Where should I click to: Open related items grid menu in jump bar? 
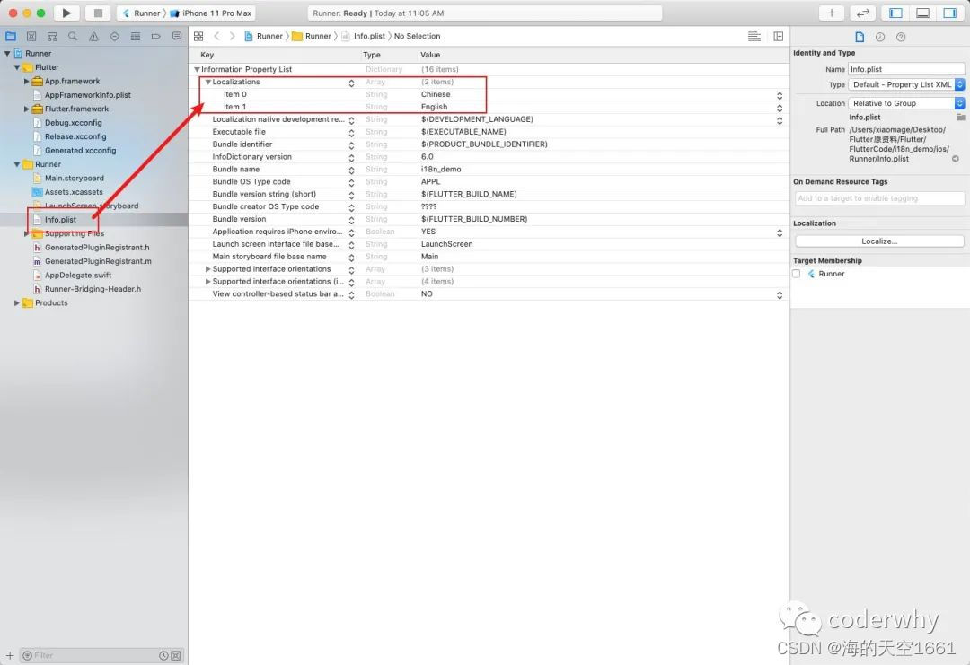point(198,37)
